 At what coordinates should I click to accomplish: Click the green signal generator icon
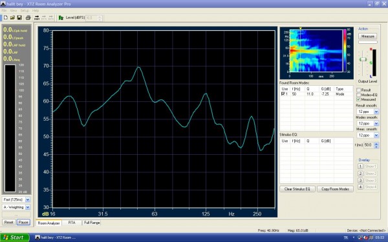tap(61, 17)
